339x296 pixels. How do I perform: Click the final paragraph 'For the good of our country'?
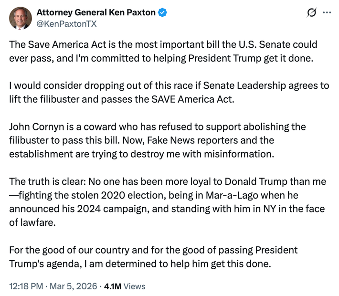point(153,257)
